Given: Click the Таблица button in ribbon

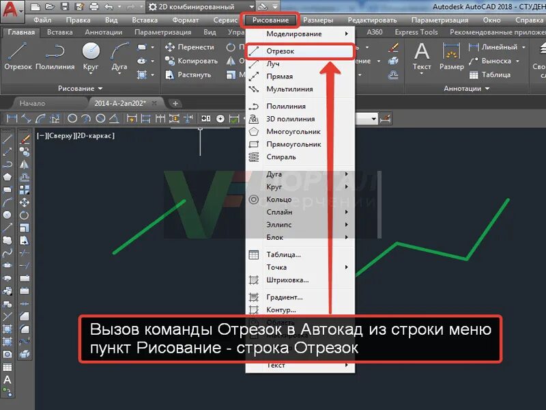Looking at the screenshot, I should pyautogui.click(x=489, y=74).
